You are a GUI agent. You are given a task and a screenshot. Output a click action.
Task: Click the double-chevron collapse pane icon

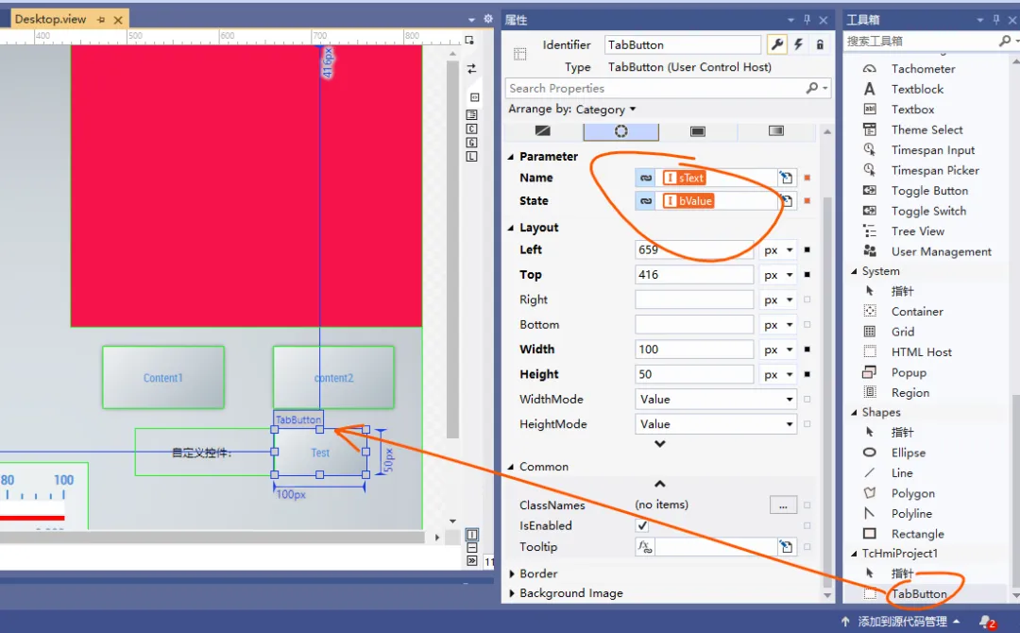click(x=471, y=561)
